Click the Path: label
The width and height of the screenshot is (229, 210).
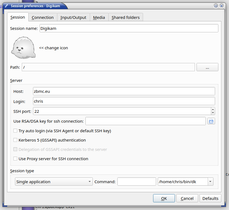coord(15,67)
